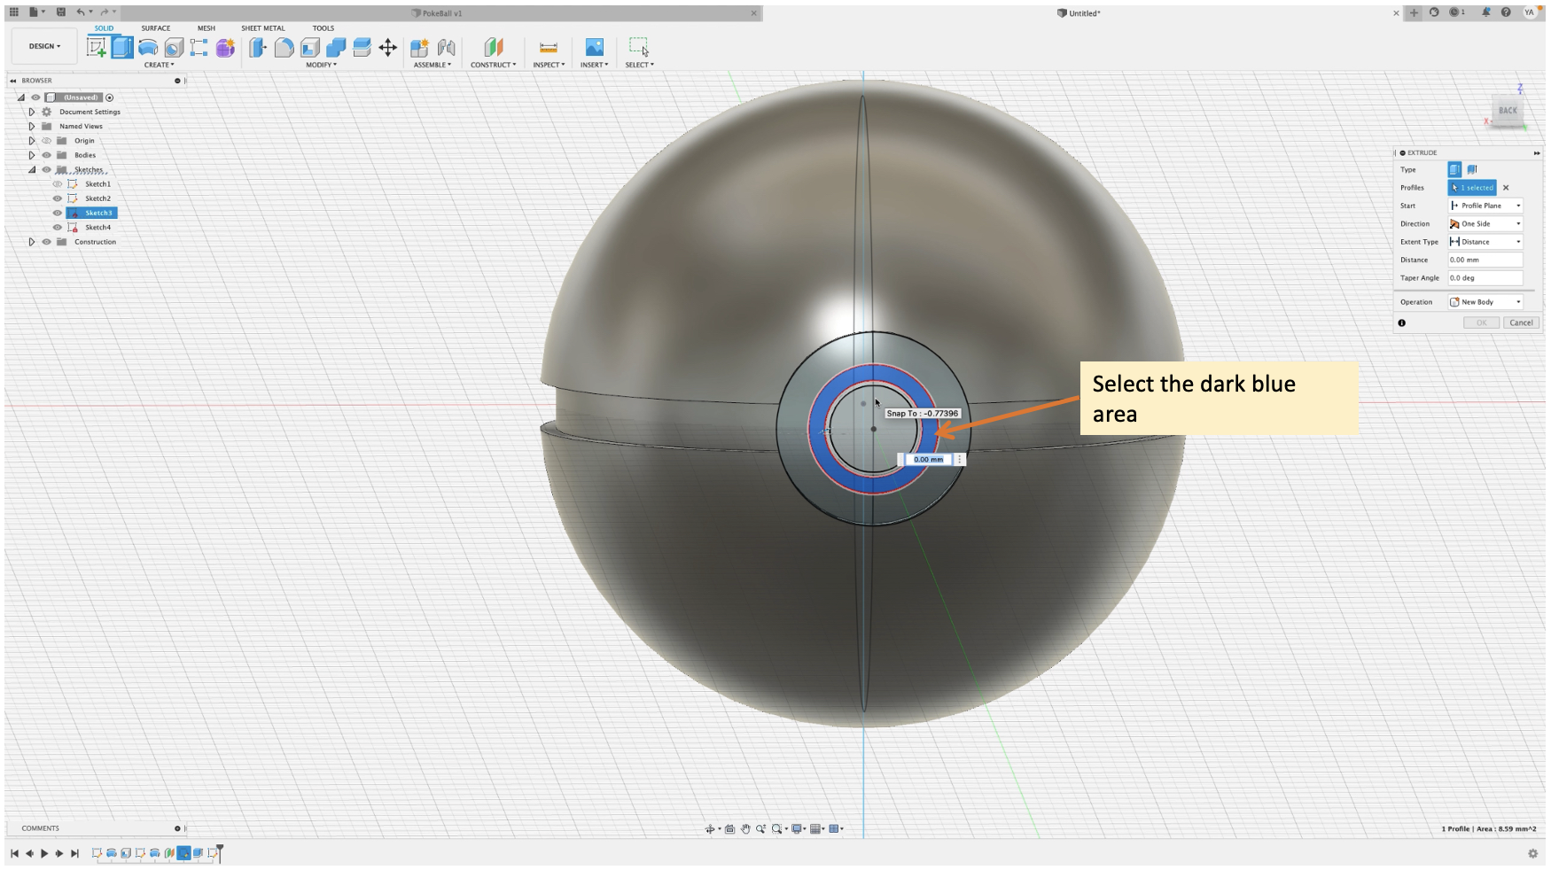Toggle visibility of Sketch3
1551x870 pixels.
pyautogui.click(x=58, y=213)
